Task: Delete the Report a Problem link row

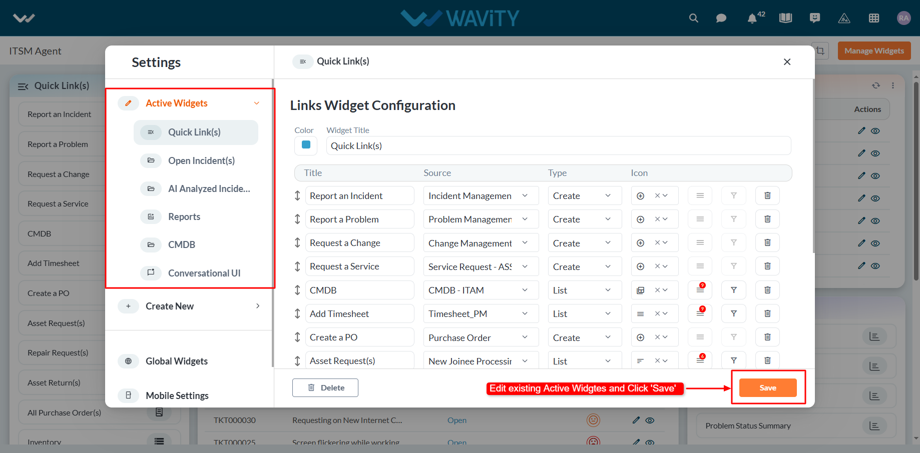Action: [x=767, y=219]
